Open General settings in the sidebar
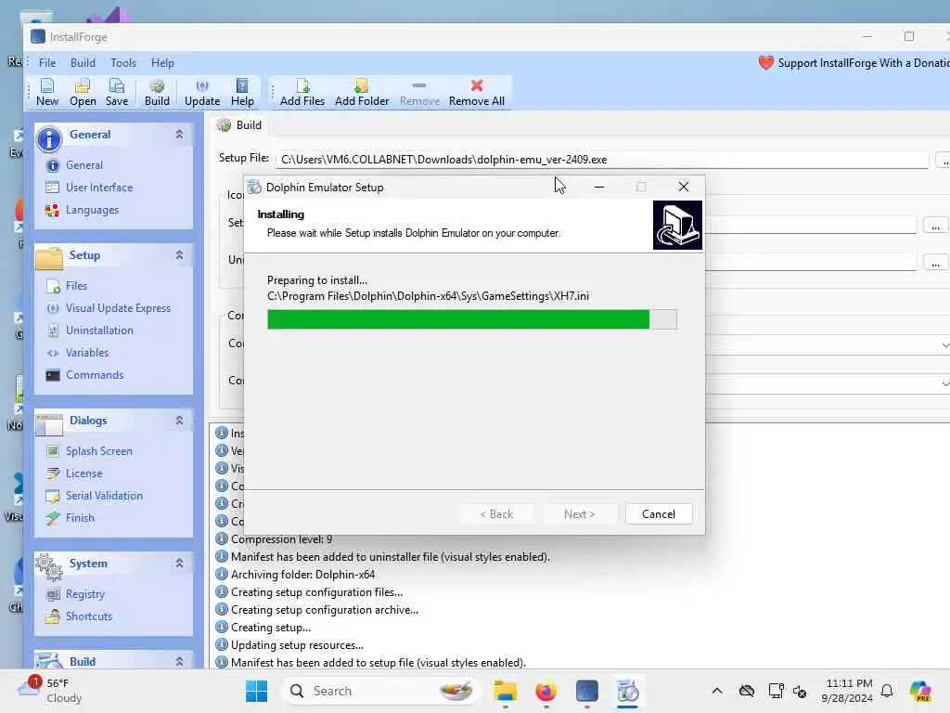The height and width of the screenshot is (713, 950). (84, 165)
